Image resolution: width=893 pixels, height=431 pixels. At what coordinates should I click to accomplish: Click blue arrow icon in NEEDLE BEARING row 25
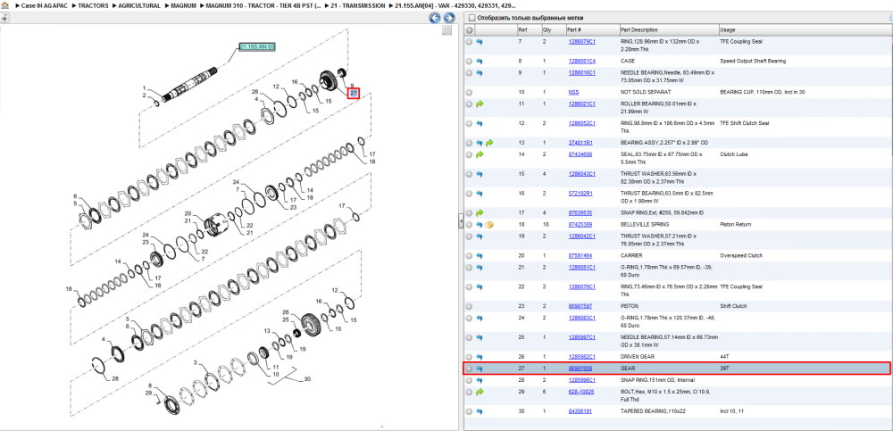(480, 337)
